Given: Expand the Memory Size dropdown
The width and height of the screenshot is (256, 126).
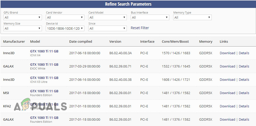Looking at the screenshot, I should pyautogui.click(x=23, y=28).
